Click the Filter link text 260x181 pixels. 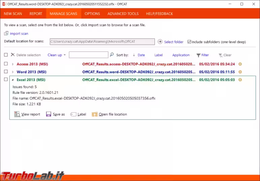tap(205, 55)
